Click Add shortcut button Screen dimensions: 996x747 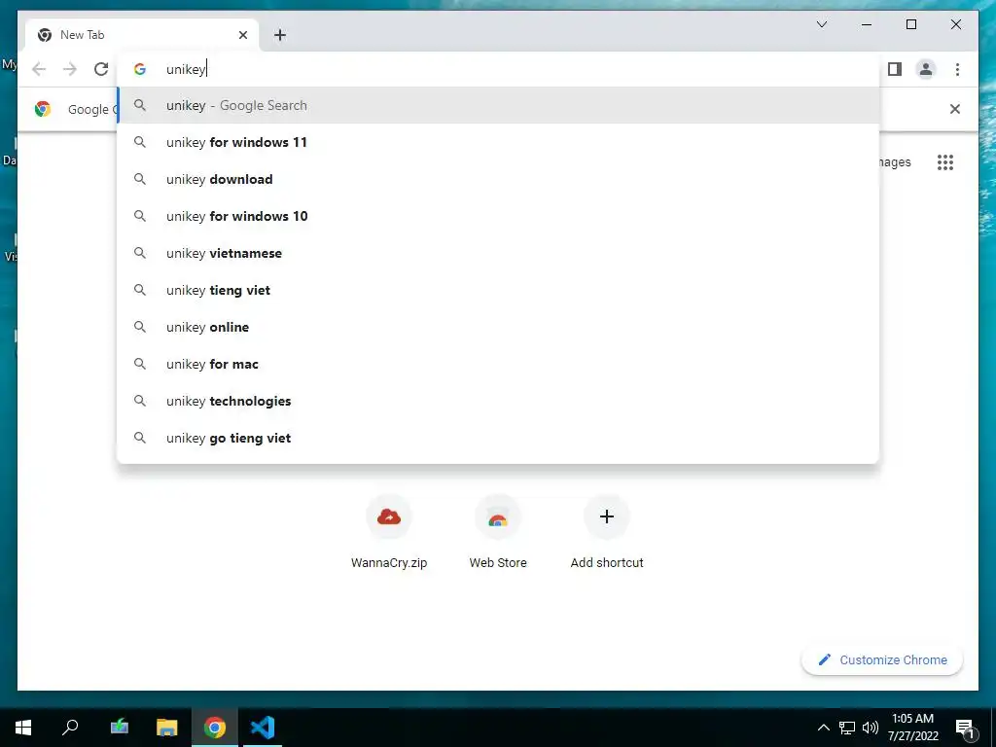click(607, 532)
